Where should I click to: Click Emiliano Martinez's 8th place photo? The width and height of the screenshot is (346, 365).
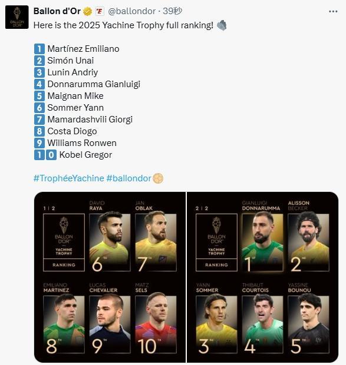64,324
